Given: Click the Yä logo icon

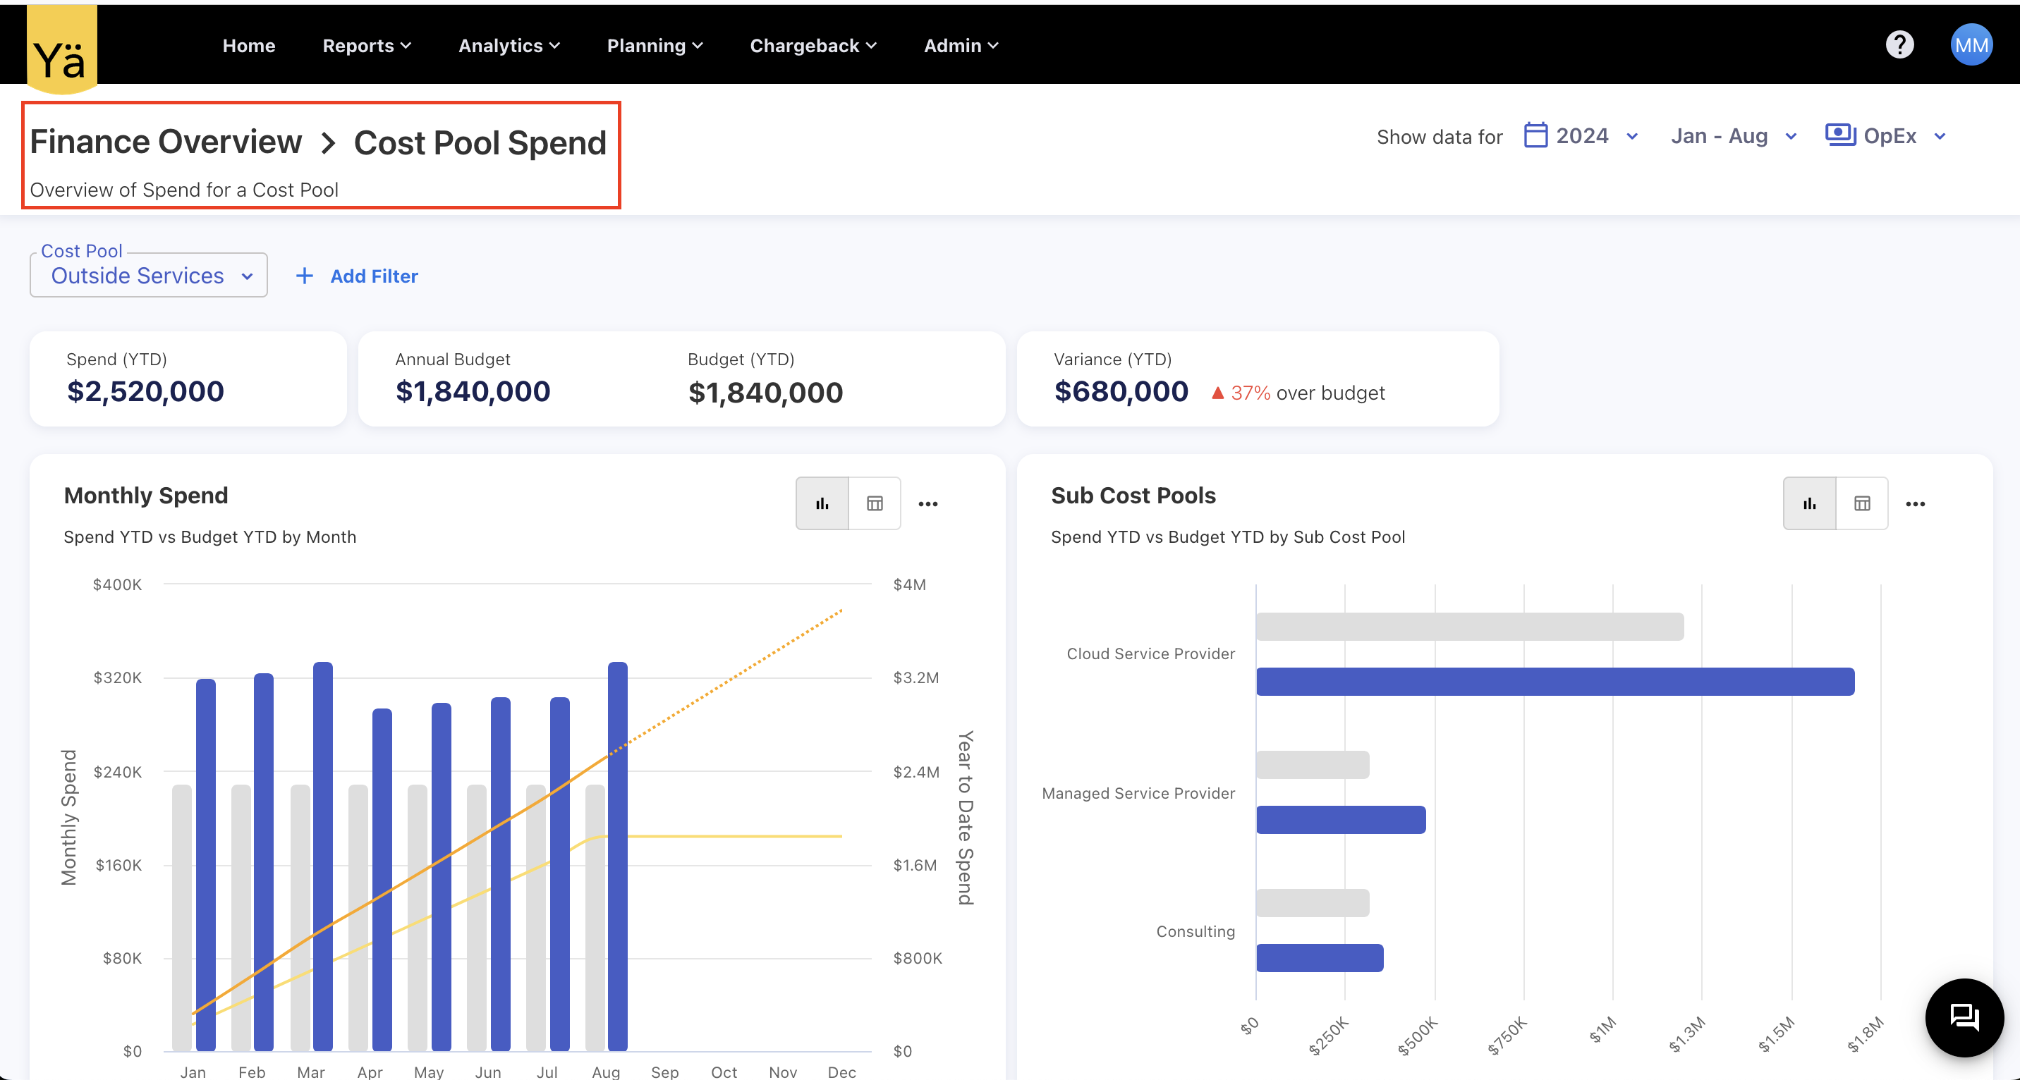Looking at the screenshot, I should click(61, 50).
